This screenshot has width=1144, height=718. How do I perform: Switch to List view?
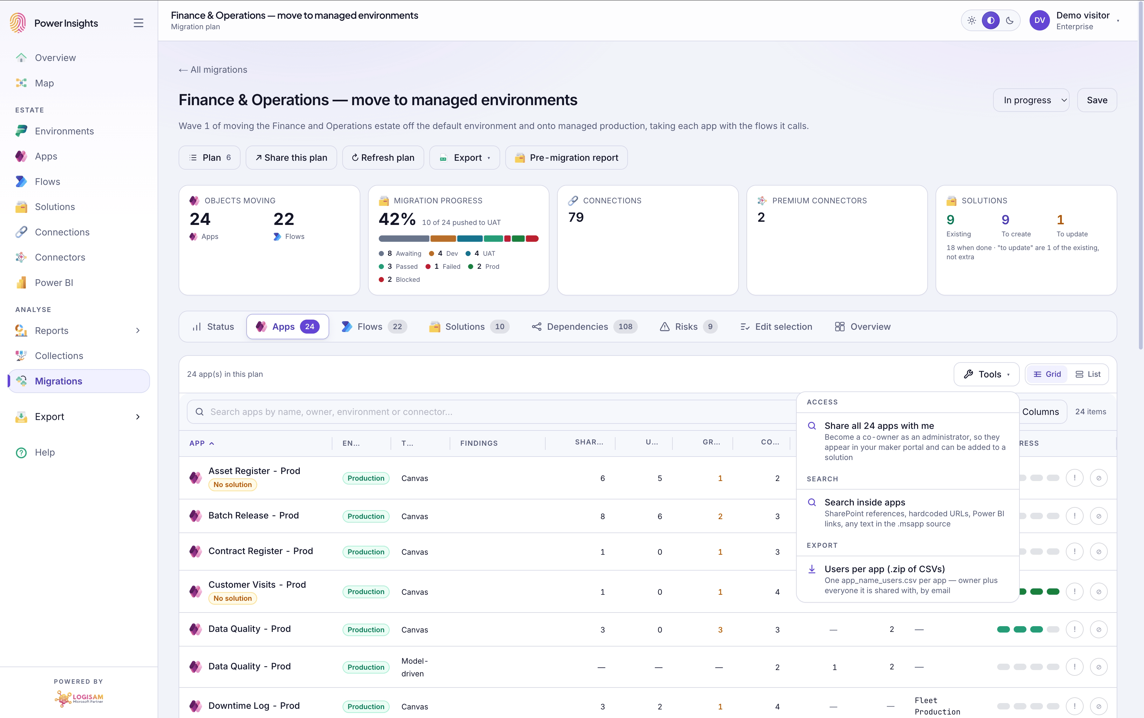(x=1088, y=374)
